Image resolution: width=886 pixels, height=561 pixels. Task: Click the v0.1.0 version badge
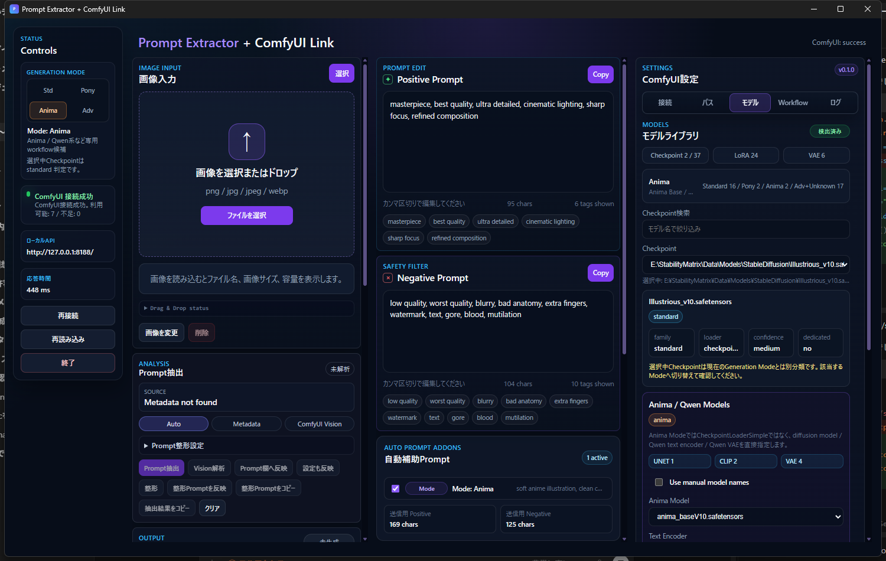846,70
